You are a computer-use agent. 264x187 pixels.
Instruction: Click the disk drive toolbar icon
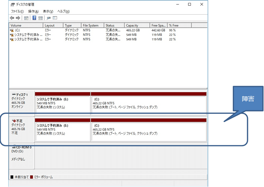pyautogui.click(x=49, y=18)
